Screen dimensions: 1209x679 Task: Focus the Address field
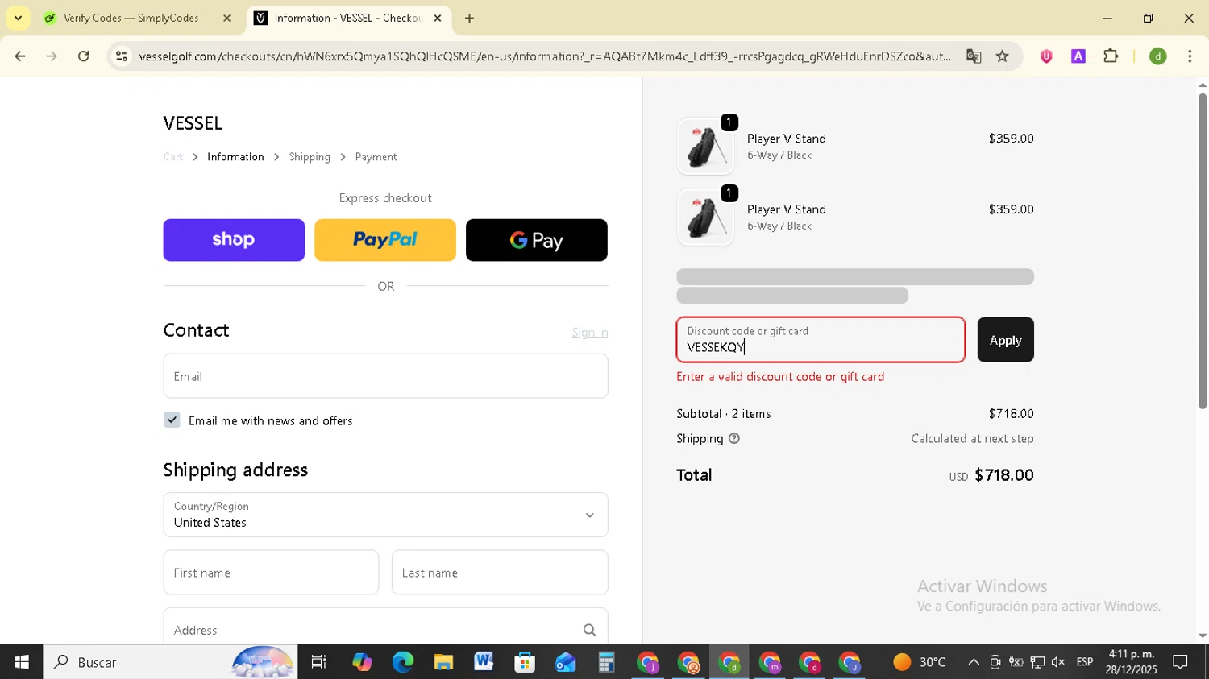385,628
